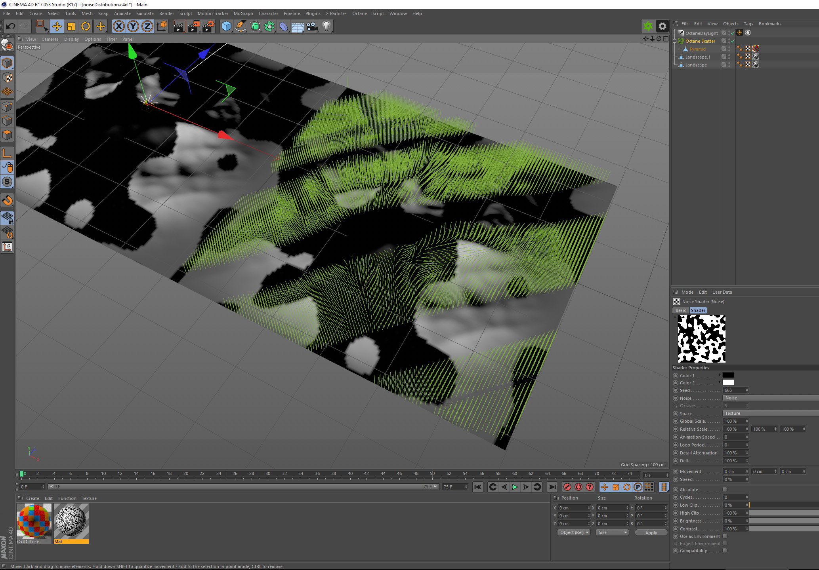Viewport: 819px width, 570px height.
Task: Select the OctDiffuse material thumbnail
Action: [x=34, y=521]
